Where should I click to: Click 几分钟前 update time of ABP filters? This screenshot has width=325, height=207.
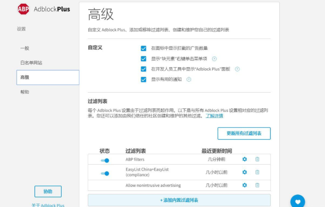216,159
